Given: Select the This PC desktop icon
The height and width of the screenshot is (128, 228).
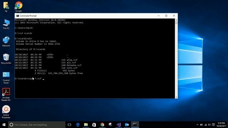Looking at the screenshot, I should click(x=6, y=24).
